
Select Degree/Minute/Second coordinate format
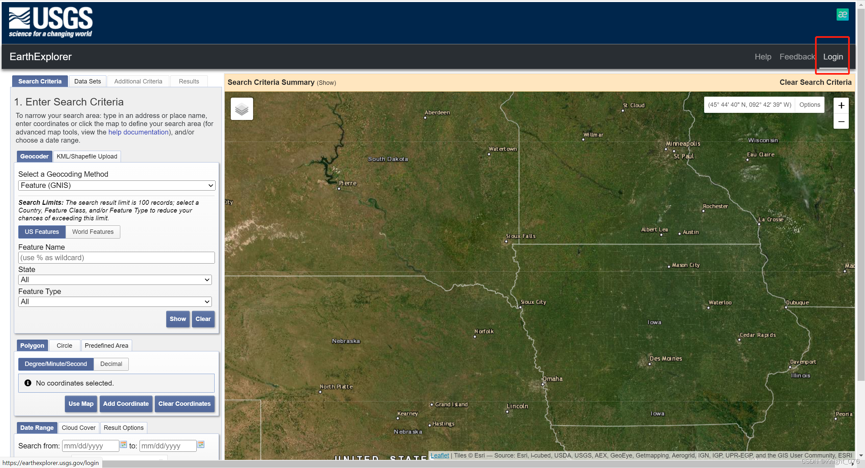pos(56,364)
